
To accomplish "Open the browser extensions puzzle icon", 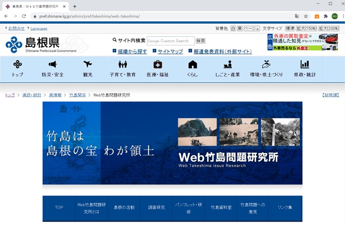I will click(x=325, y=16).
